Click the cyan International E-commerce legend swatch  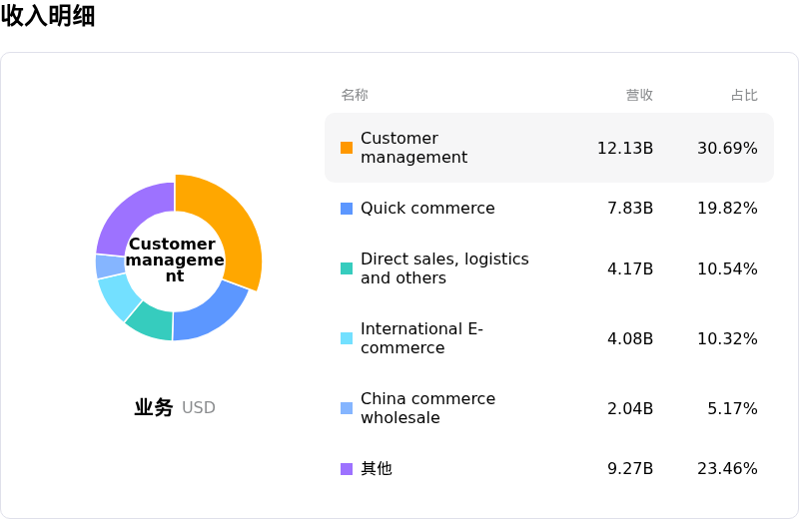tap(347, 338)
